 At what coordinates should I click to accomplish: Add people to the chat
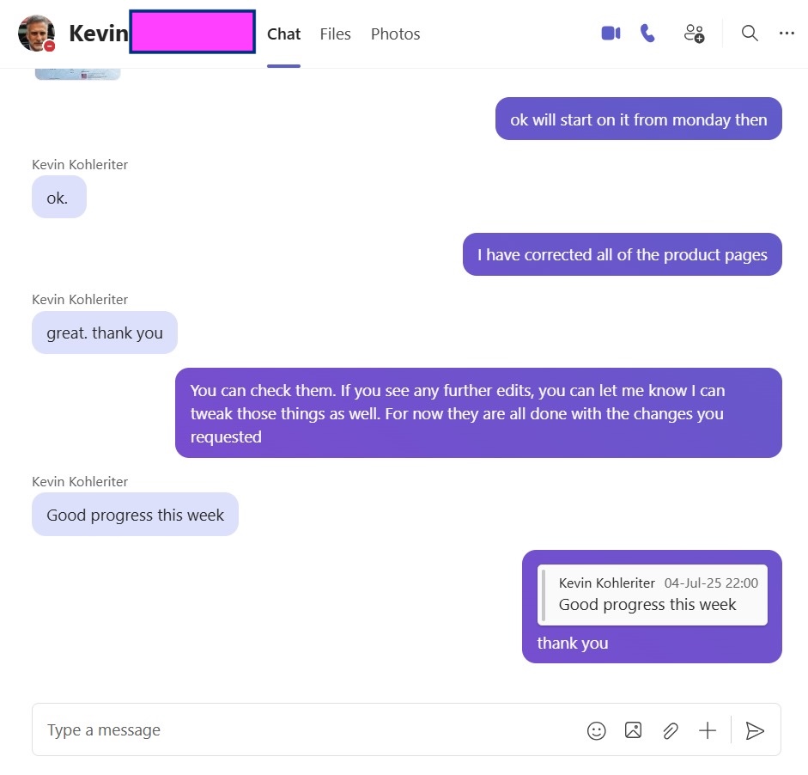(x=694, y=34)
